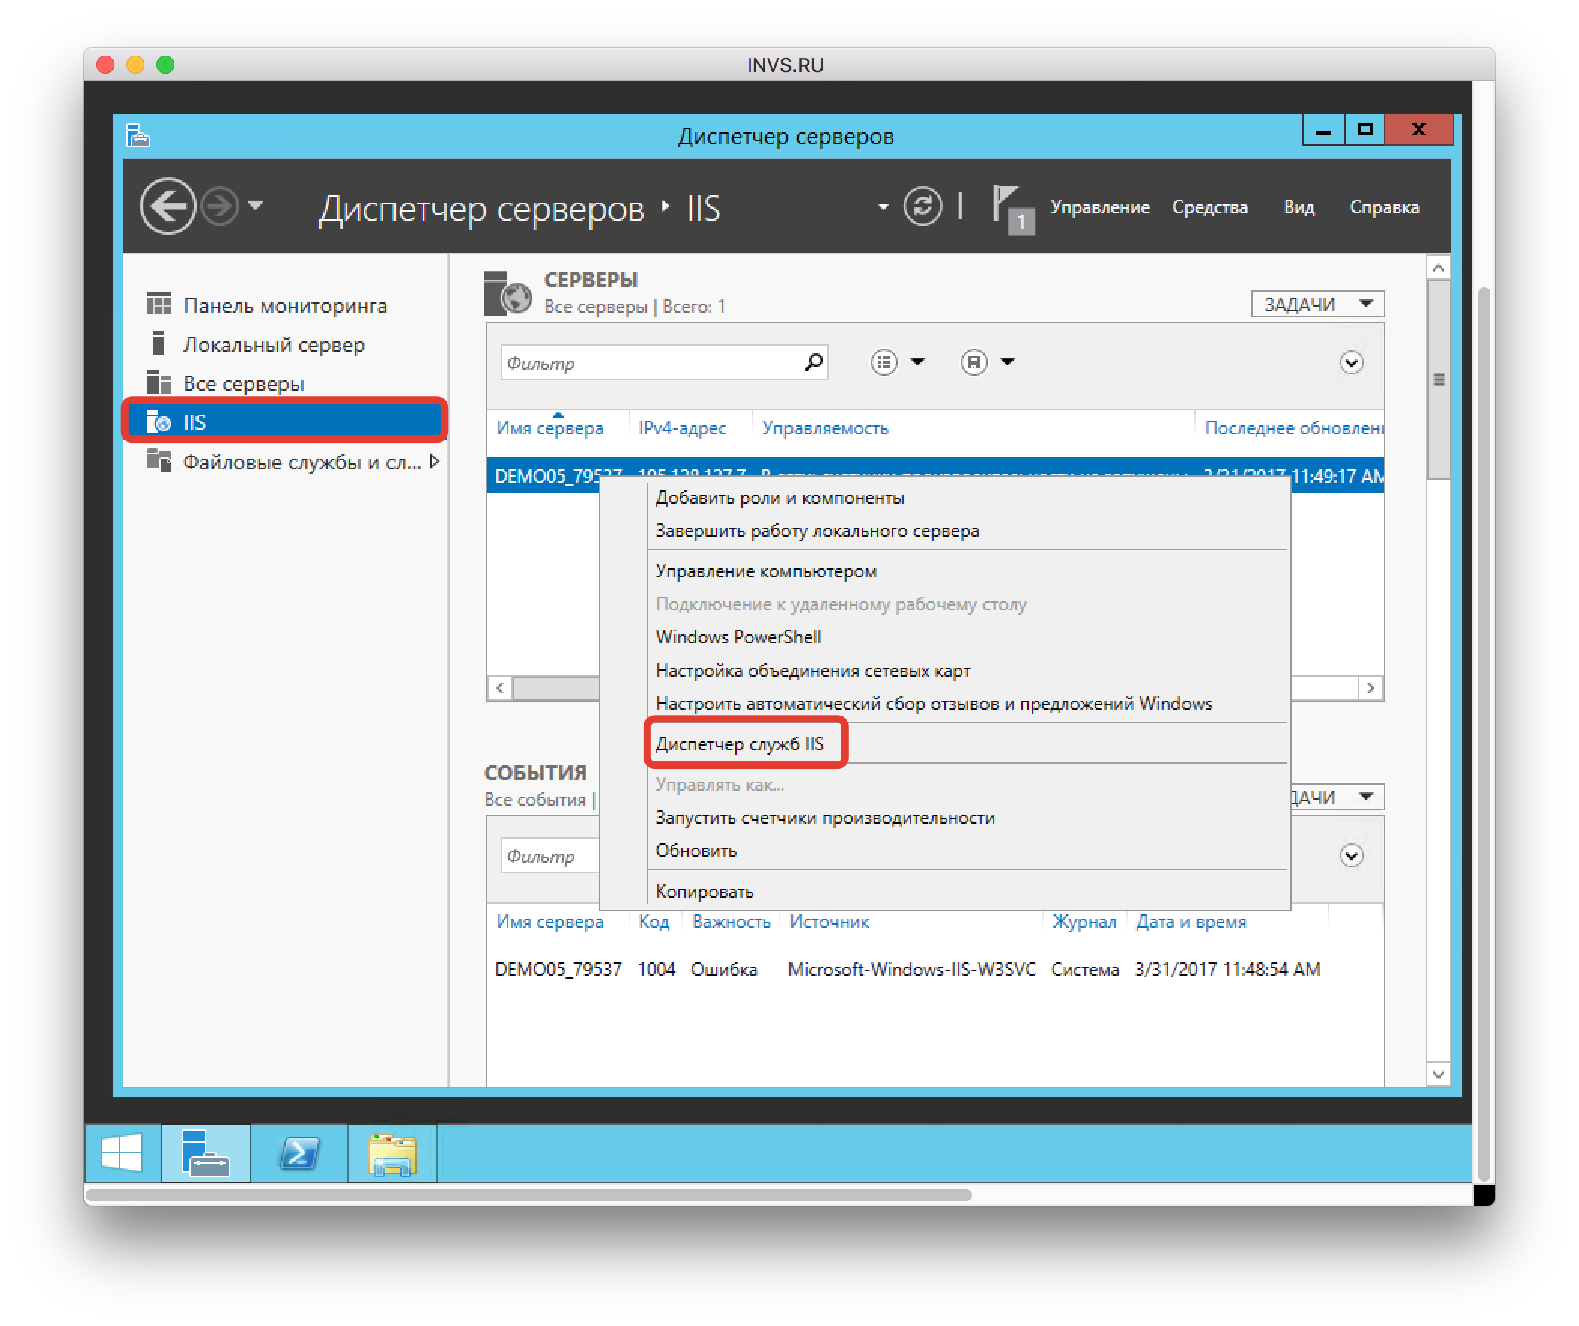The image size is (1579, 1326).
Task: Sort by IPv4-адрес column
Action: [682, 428]
